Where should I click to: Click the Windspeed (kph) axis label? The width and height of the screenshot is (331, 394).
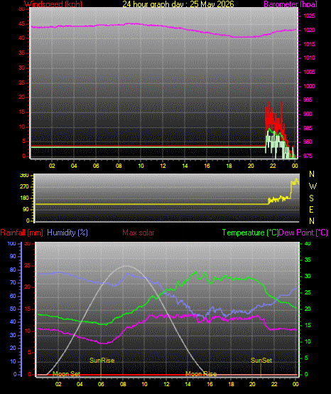coord(53,4)
